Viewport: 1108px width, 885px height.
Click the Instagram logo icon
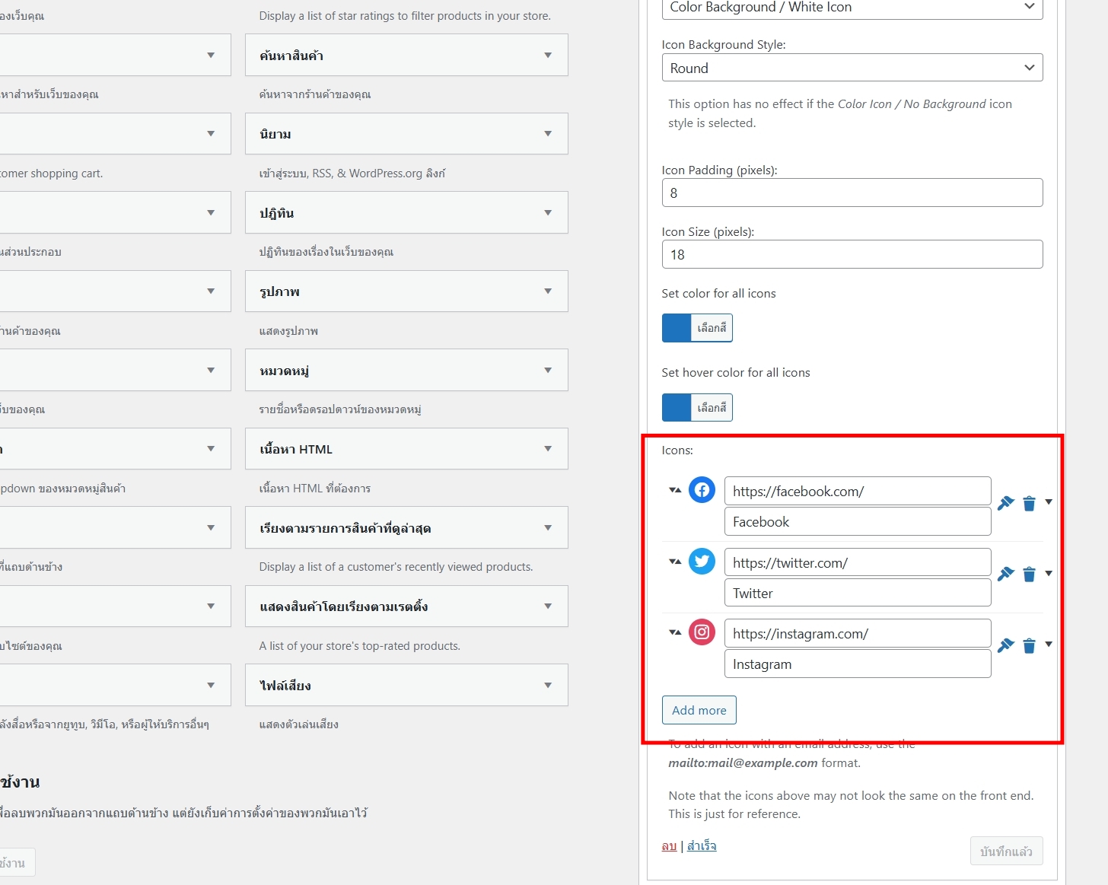701,632
